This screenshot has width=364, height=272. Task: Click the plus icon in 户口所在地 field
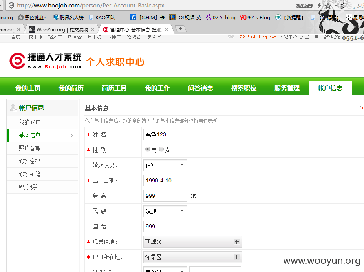[236, 257]
